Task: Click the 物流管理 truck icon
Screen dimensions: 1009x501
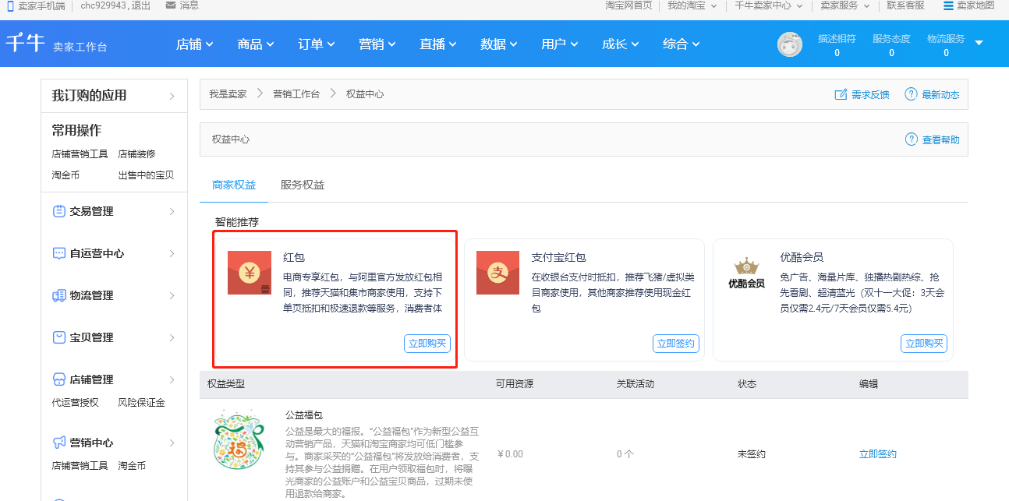Action: 59,295
